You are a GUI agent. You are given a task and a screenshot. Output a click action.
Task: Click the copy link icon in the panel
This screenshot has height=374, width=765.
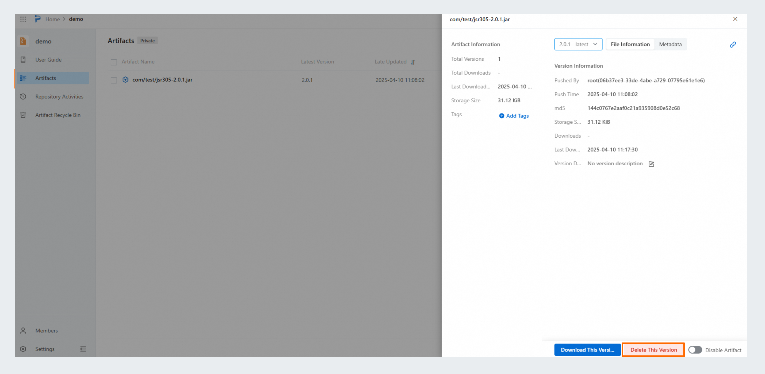click(733, 45)
